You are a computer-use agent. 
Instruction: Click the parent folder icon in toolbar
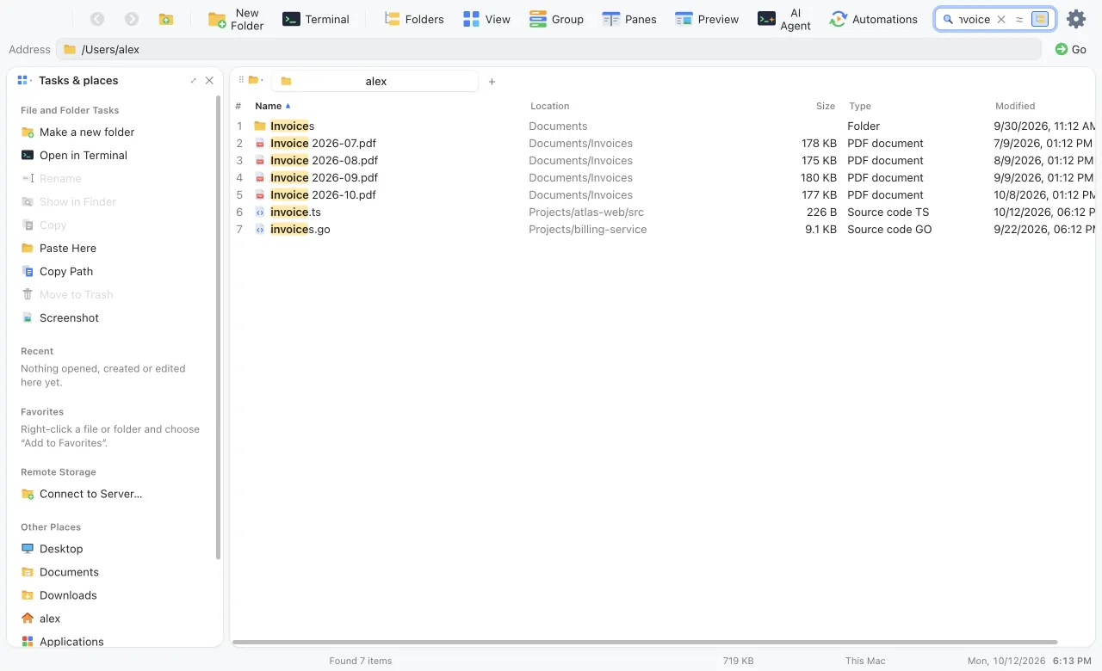coord(166,19)
